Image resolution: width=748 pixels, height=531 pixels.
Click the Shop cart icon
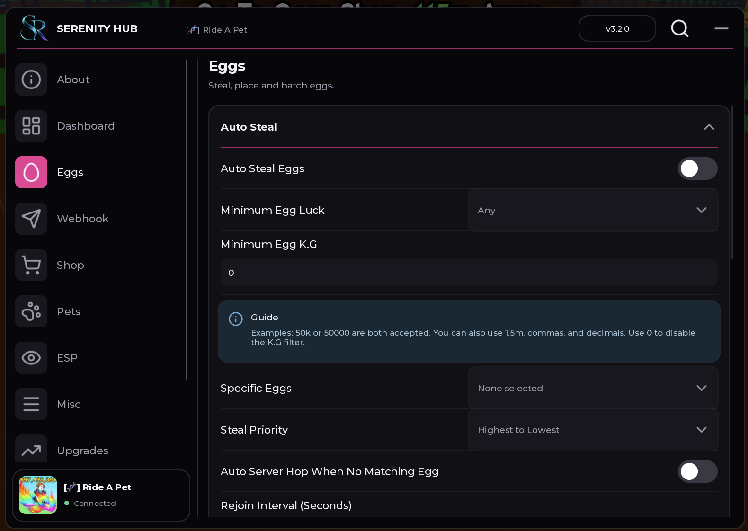pos(31,265)
